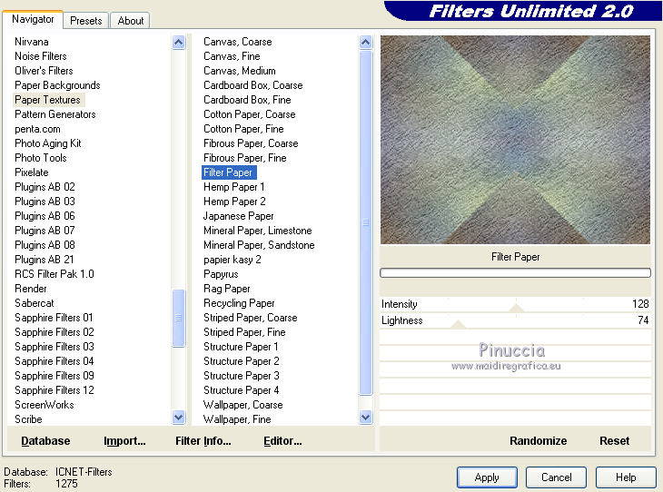The image size is (663, 492).
Task: Open the Database menu
Action: click(x=45, y=441)
